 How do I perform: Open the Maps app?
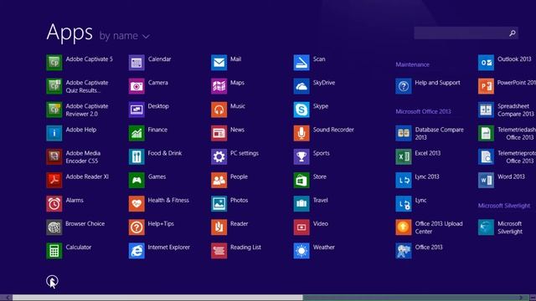tap(228, 86)
